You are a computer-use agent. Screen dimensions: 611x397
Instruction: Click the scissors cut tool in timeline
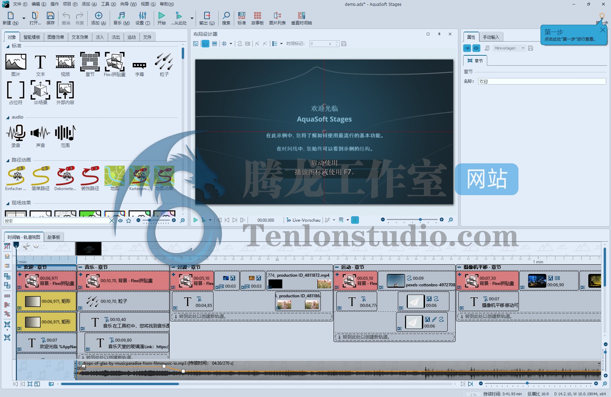[26, 246]
